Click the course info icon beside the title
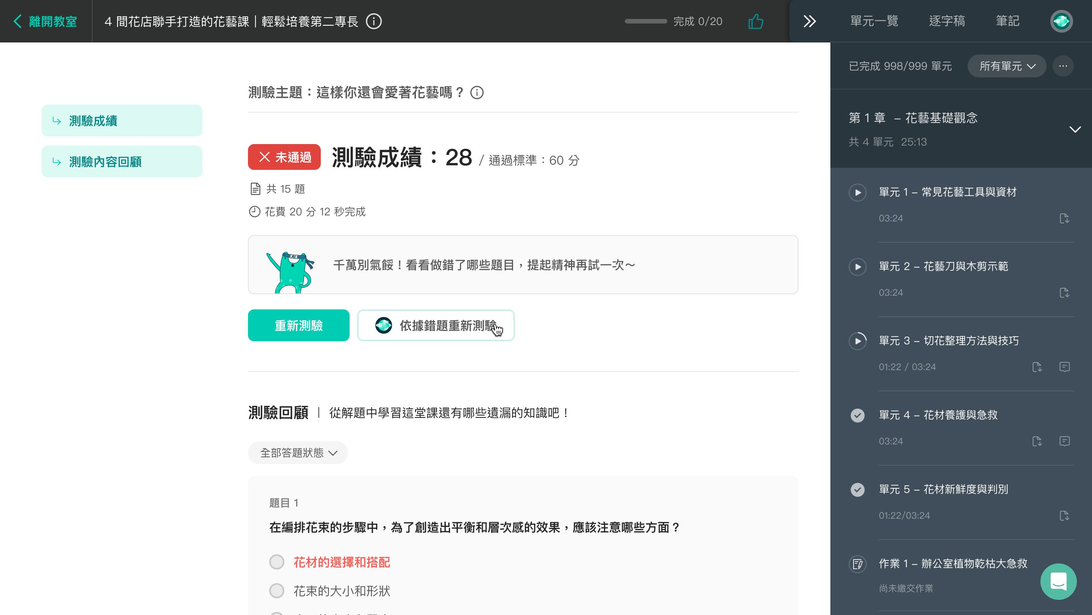Screen dimensions: 1092x615 (374, 21)
